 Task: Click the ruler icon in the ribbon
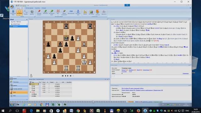tap(26, 12)
